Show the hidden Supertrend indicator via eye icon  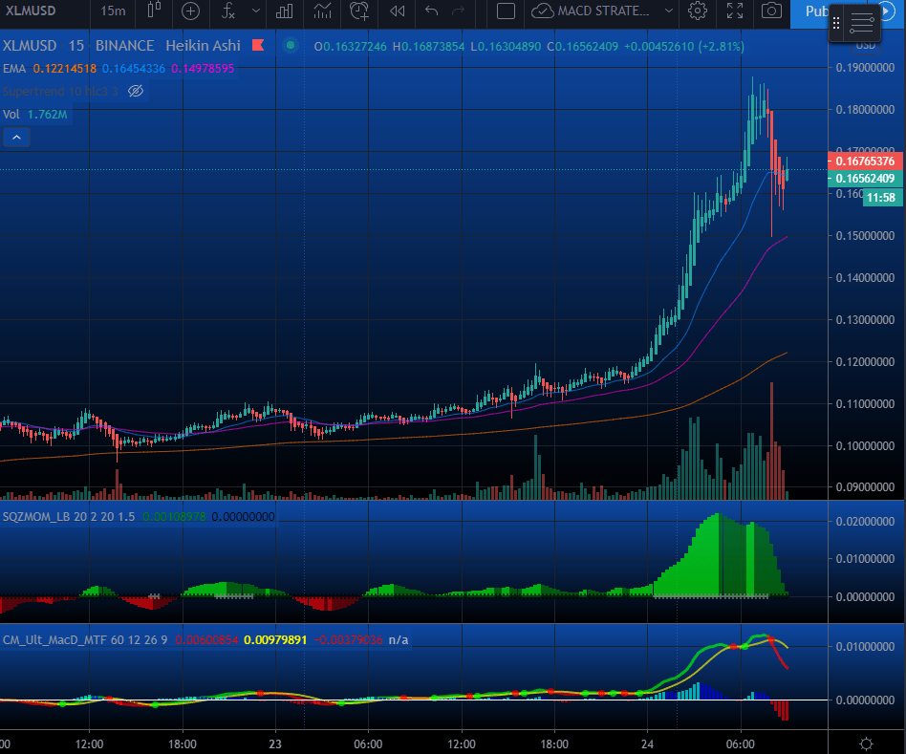click(136, 91)
